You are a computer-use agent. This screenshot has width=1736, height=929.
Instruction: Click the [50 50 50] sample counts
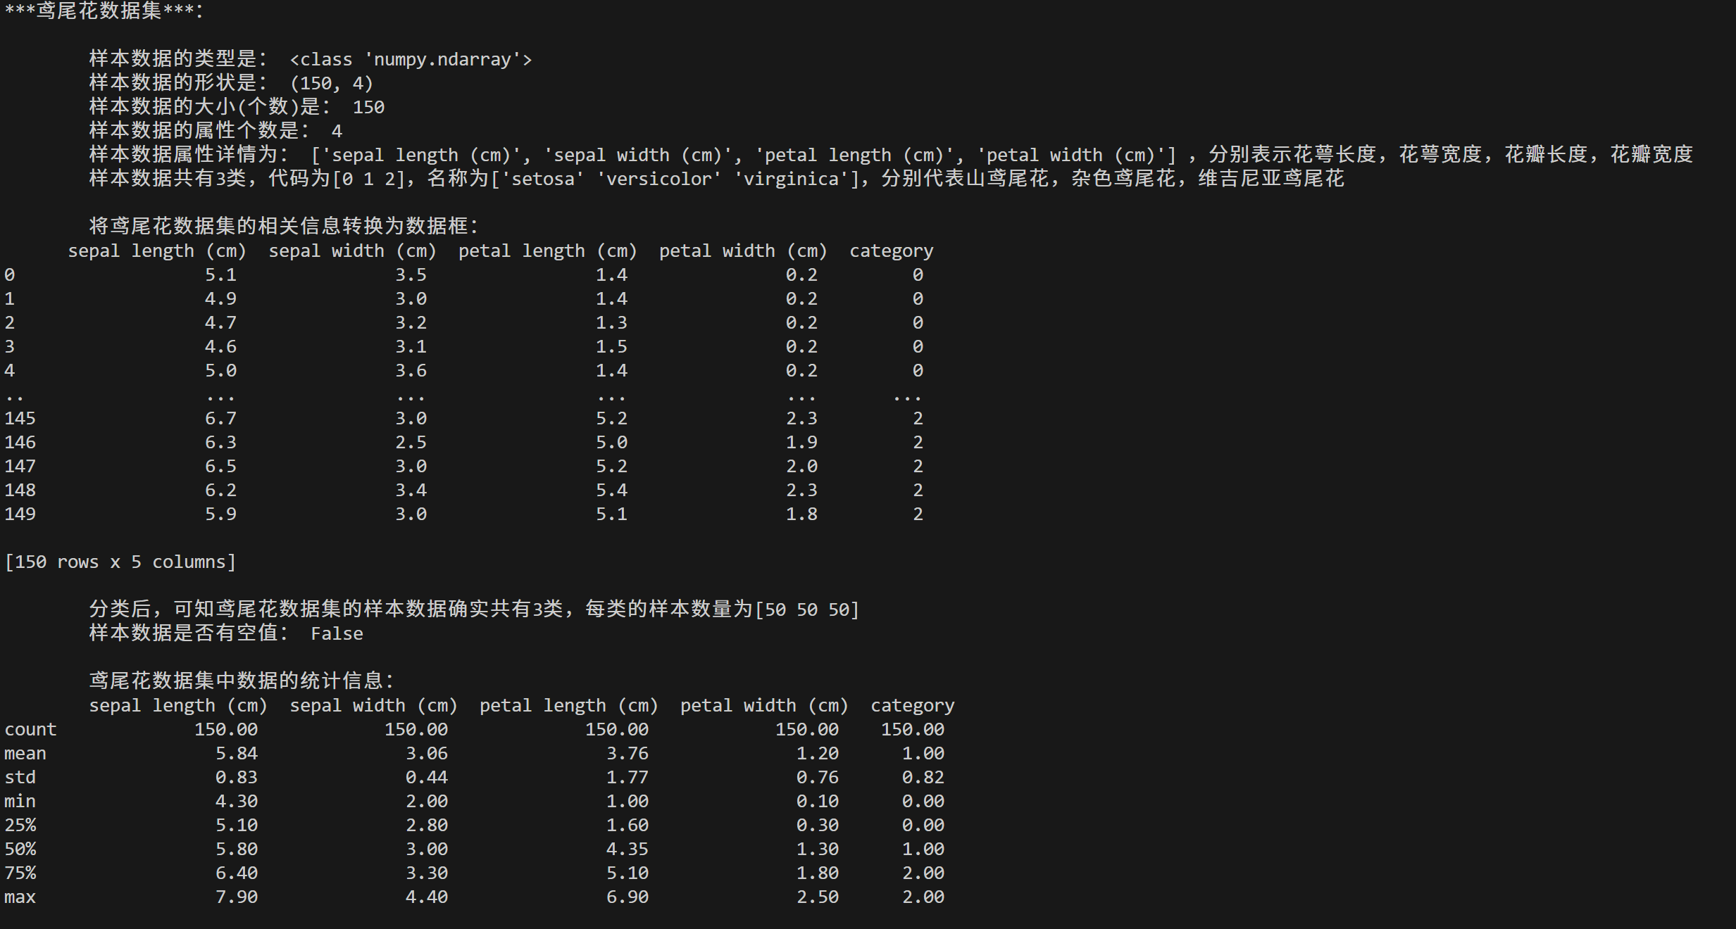(807, 609)
